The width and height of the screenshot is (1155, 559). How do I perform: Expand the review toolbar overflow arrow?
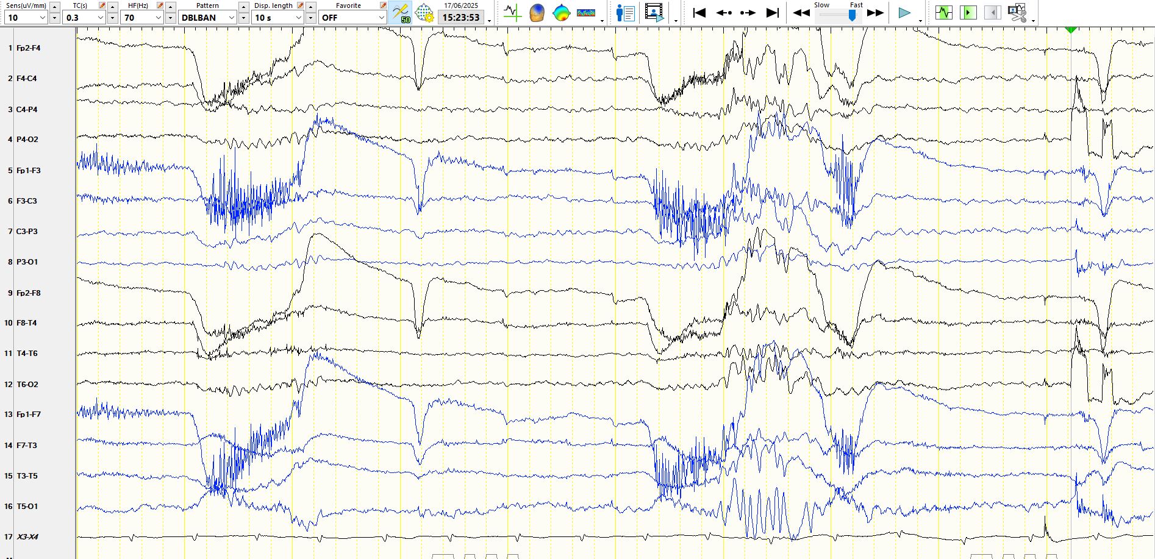tap(1034, 21)
